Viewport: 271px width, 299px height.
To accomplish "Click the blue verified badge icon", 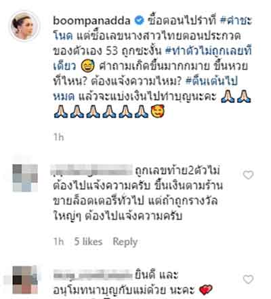I will point(139,20).
